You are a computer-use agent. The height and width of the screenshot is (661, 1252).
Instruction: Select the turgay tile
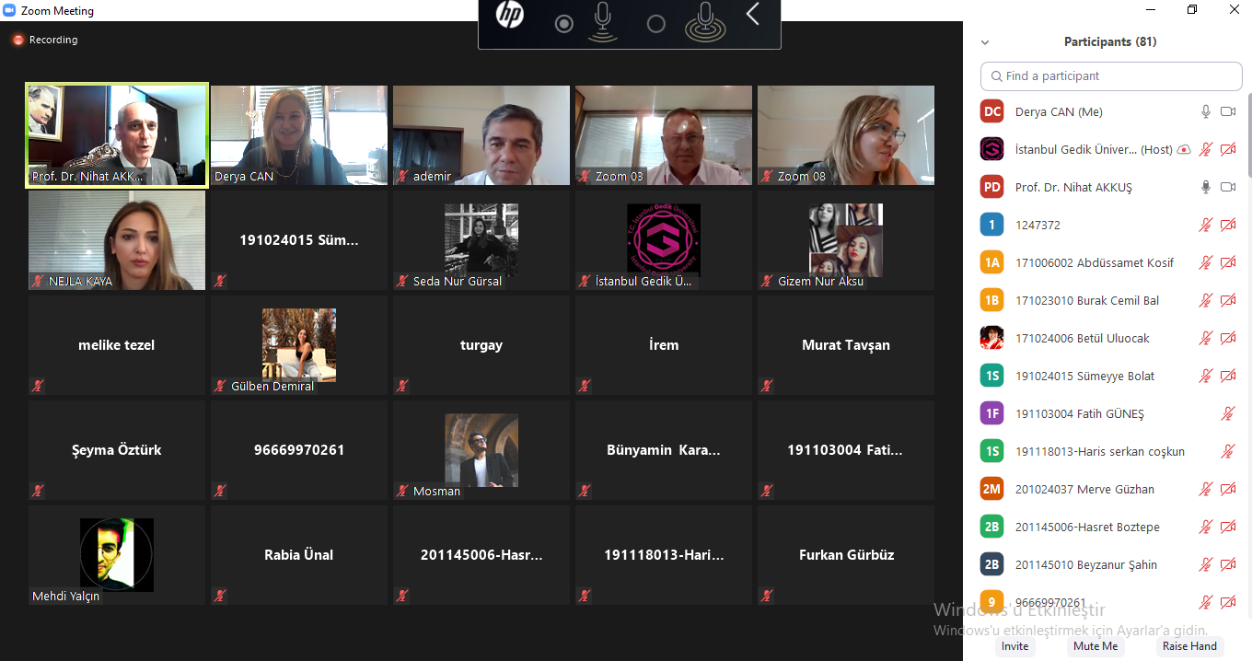point(481,345)
